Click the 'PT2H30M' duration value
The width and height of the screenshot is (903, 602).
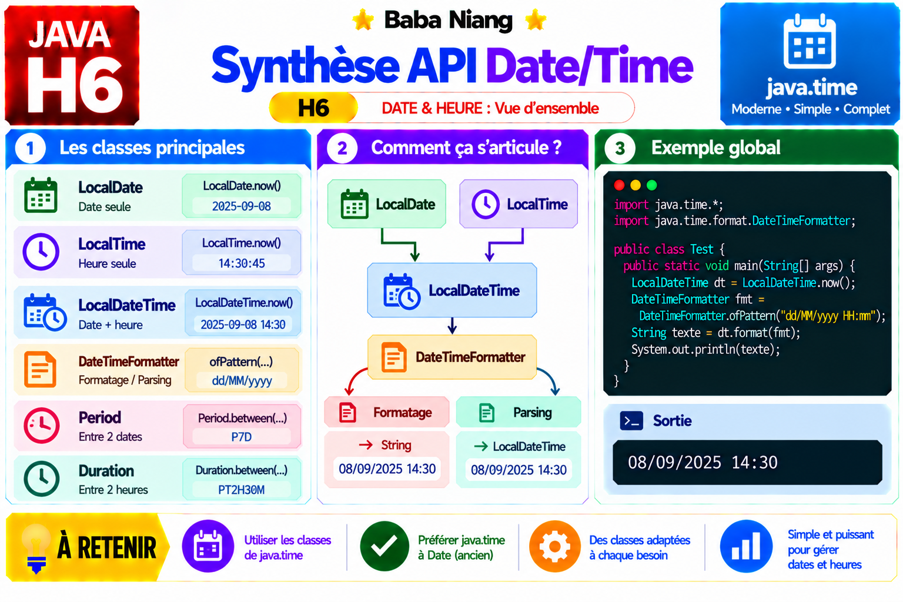(242, 490)
